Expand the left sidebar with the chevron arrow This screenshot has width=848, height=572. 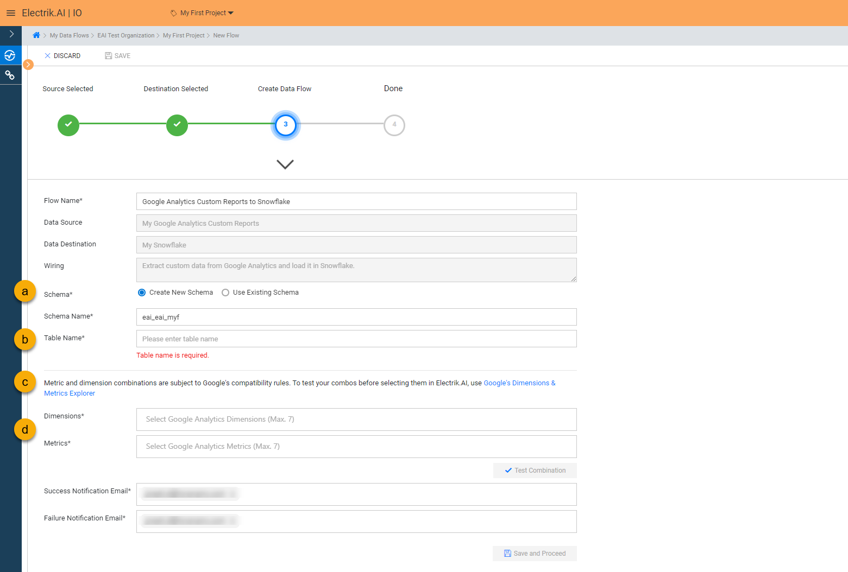(x=10, y=34)
